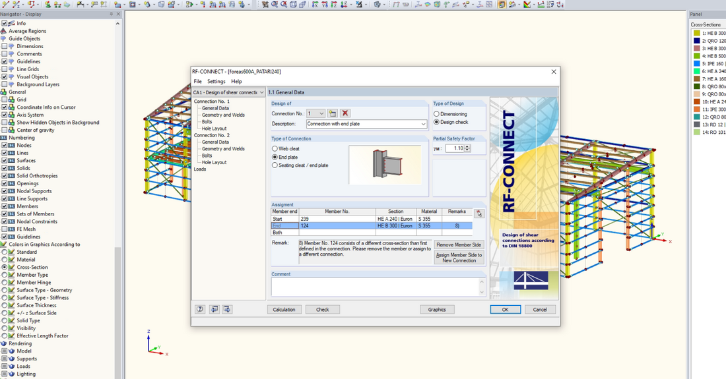Click the red X delete connection icon

[345, 113]
